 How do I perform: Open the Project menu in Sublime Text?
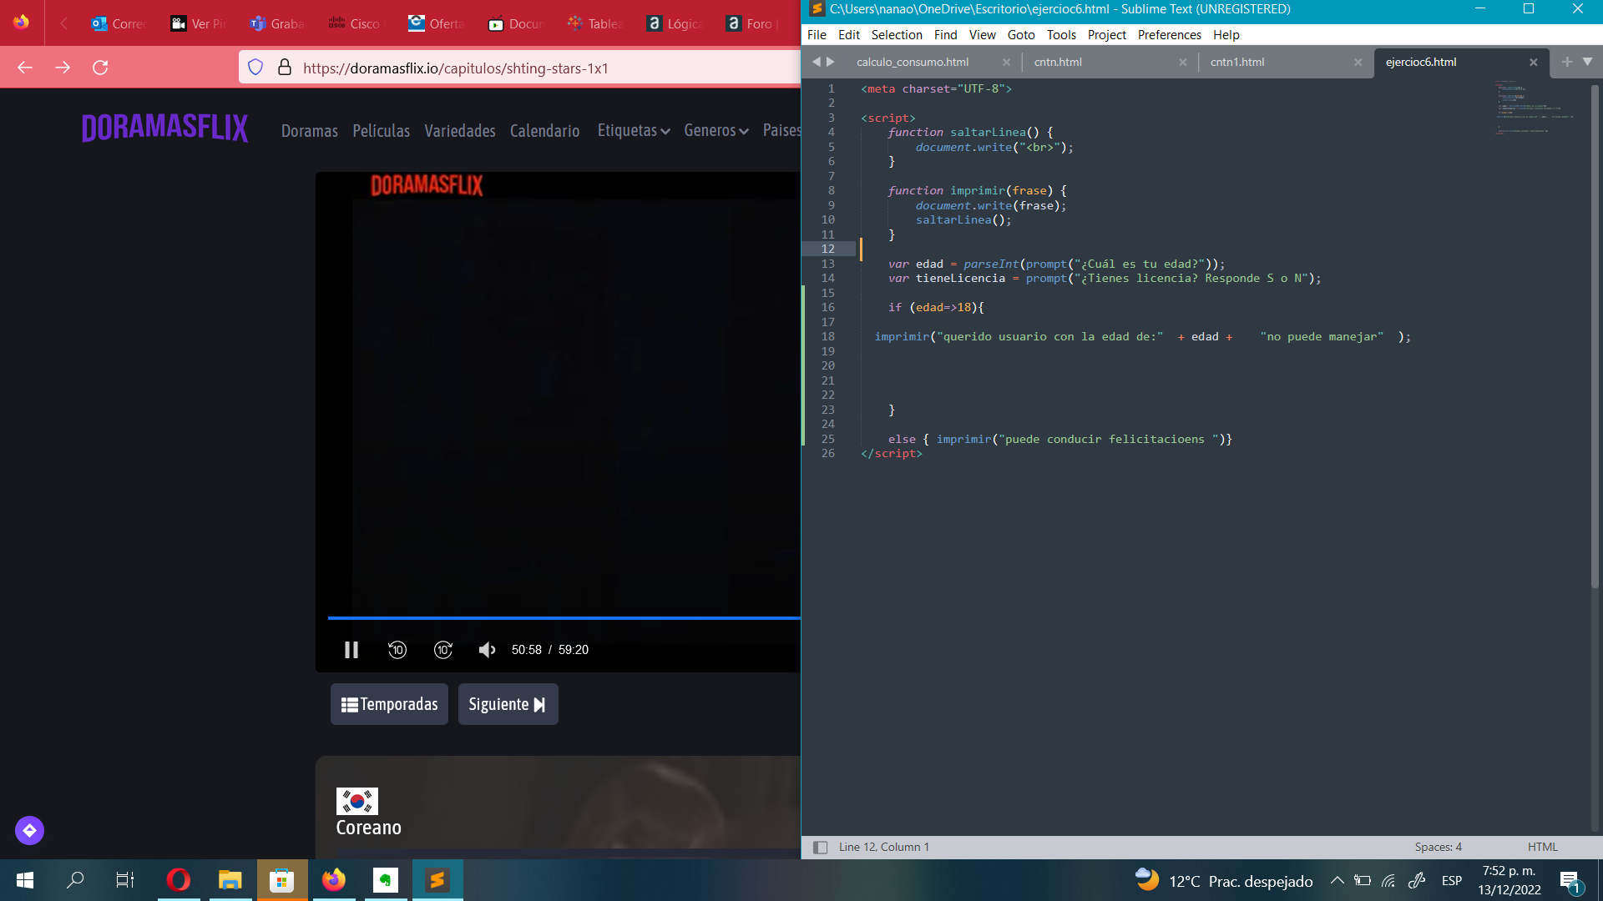pyautogui.click(x=1106, y=35)
